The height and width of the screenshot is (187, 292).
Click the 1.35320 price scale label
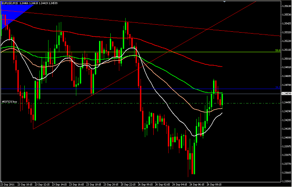(286, 32)
